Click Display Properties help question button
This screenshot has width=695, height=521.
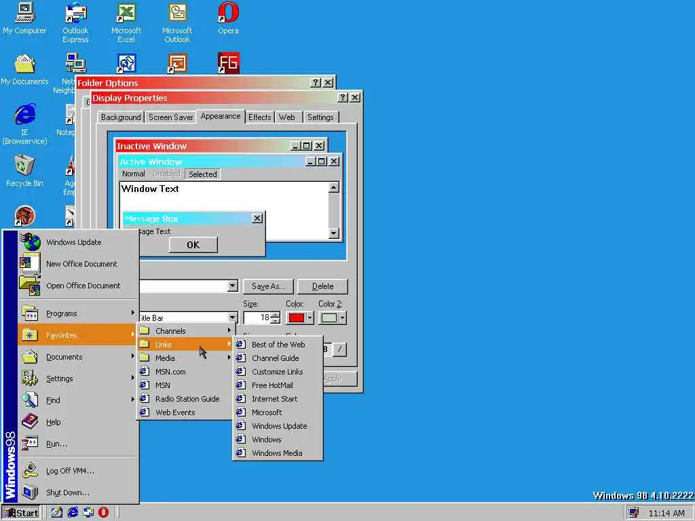pyautogui.click(x=343, y=98)
